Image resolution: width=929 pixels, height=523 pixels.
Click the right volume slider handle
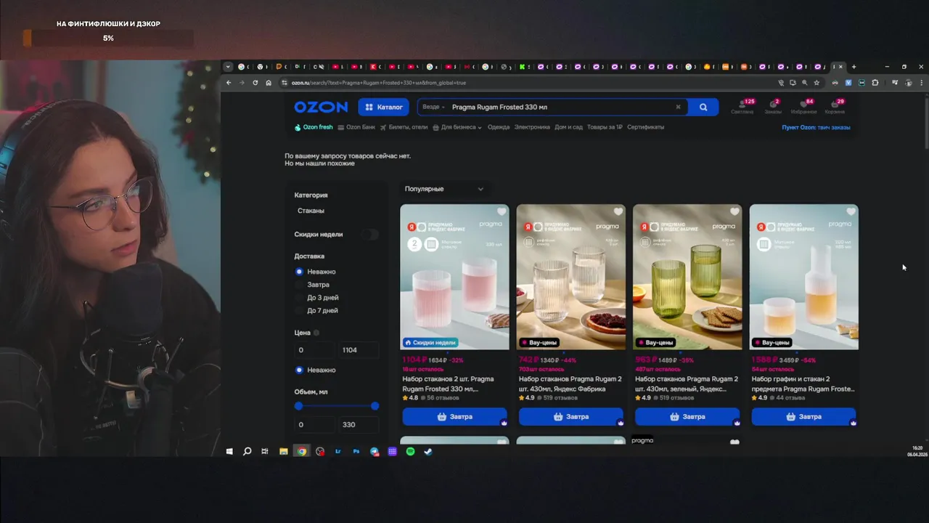(375, 406)
